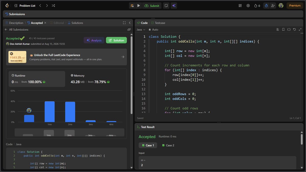The height and width of the screenshot is (172, 306).
Task: Click the curly braces snippet icon
Action: click(x=289, y=30)
